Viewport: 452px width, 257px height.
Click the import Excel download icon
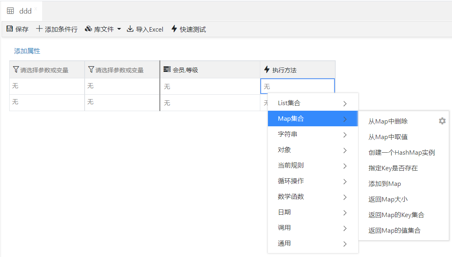coord(130,29)
